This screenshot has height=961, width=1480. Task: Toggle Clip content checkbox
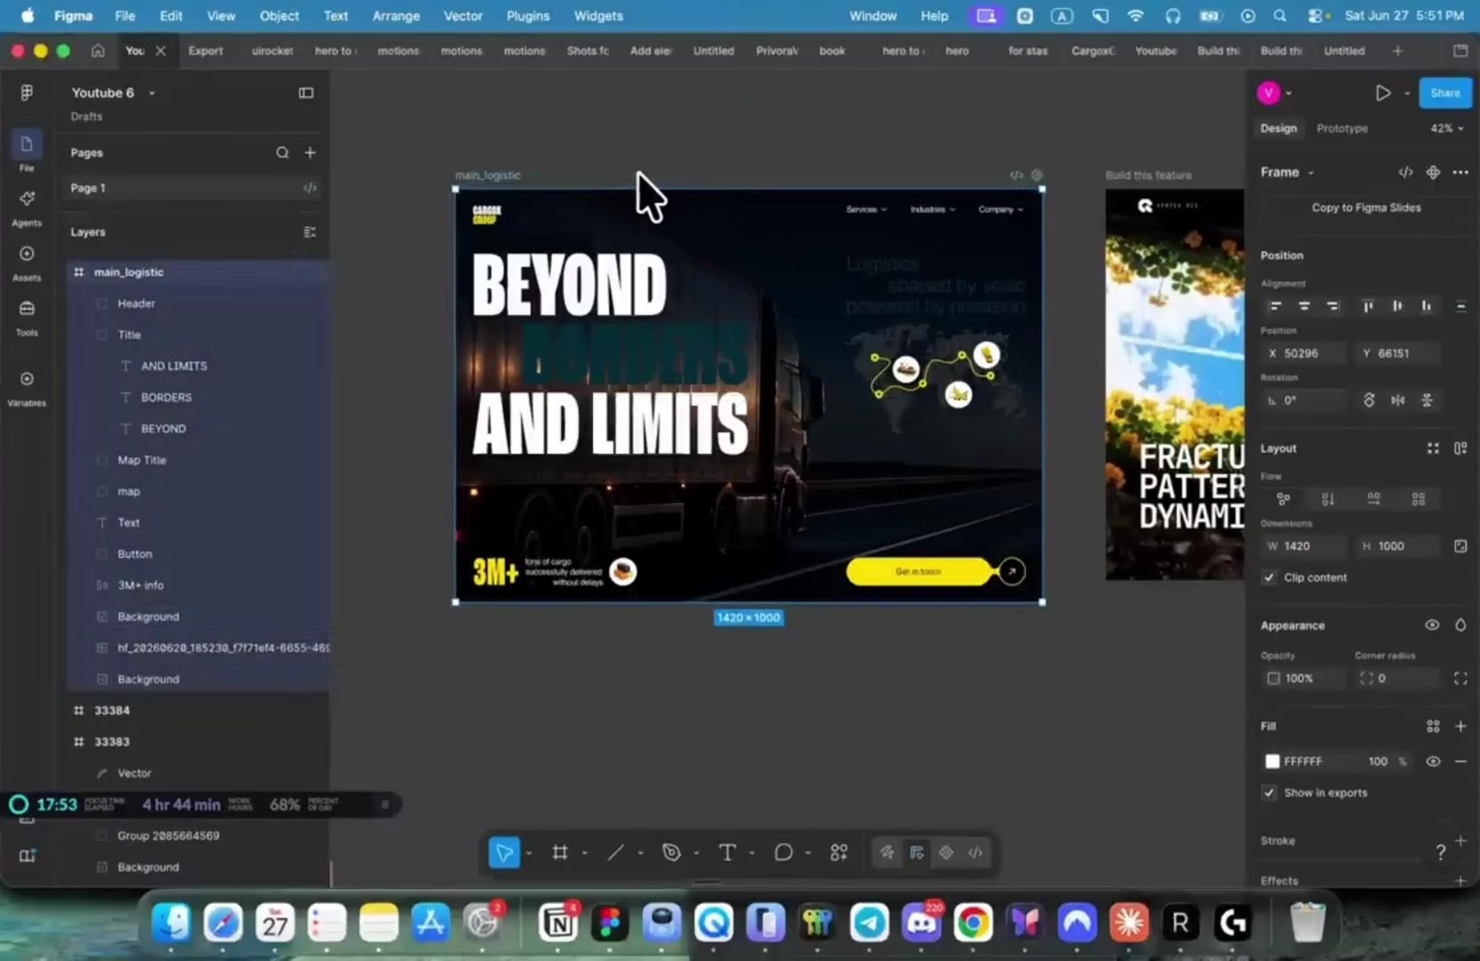pos(1269,577)
